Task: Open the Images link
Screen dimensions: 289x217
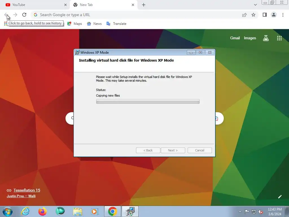Action: tap(250, 38)
